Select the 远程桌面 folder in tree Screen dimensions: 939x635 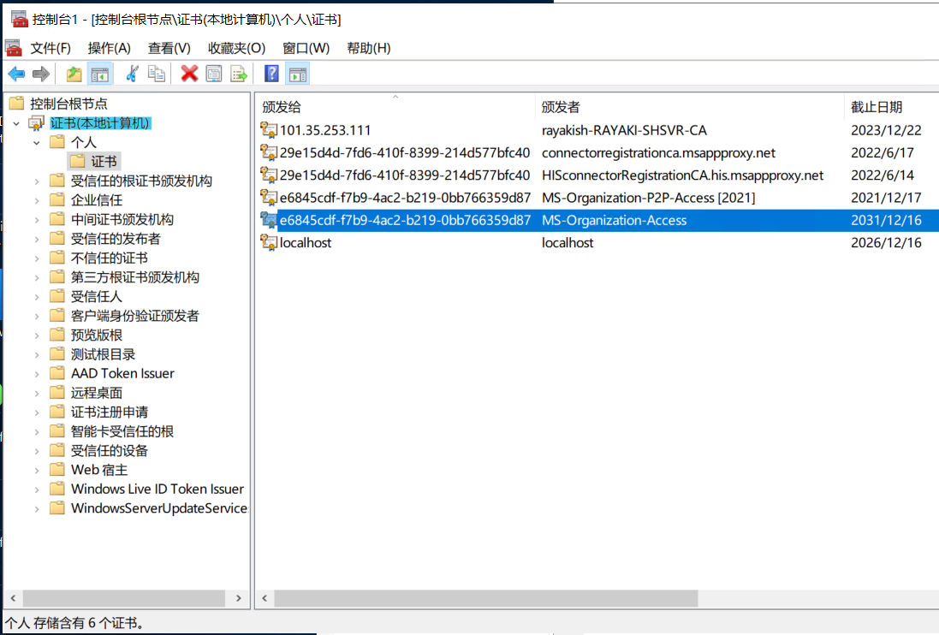coord(97,393)
